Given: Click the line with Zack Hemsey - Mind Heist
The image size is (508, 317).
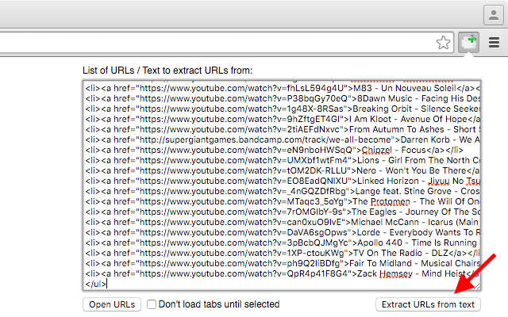Looking at the screenshot, I should point(283,273).
